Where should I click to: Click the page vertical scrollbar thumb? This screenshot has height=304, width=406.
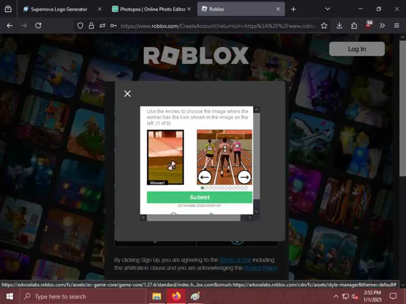[403, 108]
